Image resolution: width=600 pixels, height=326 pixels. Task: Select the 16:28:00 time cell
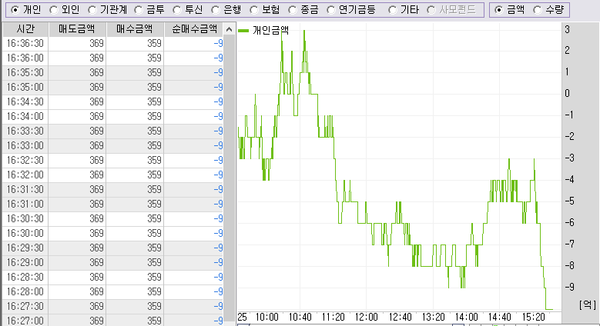[25, 291]
